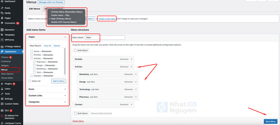The image size is (280, 125).
Task: Click the SEO icon in sidebar
Action: (2, 110)
